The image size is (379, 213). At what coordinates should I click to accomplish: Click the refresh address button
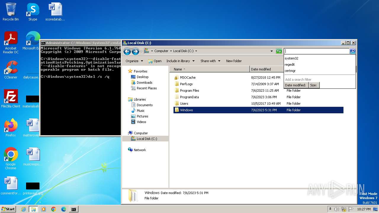pyautogui.click(x=279, y=51)
